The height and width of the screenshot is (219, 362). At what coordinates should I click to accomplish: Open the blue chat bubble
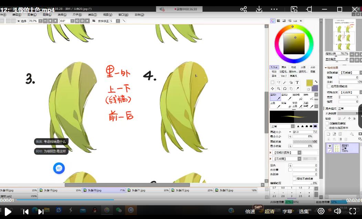coord(59,168)
